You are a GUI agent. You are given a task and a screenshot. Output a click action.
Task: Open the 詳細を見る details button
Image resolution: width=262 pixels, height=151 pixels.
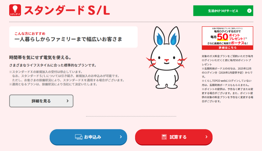[x=41, y=101]
